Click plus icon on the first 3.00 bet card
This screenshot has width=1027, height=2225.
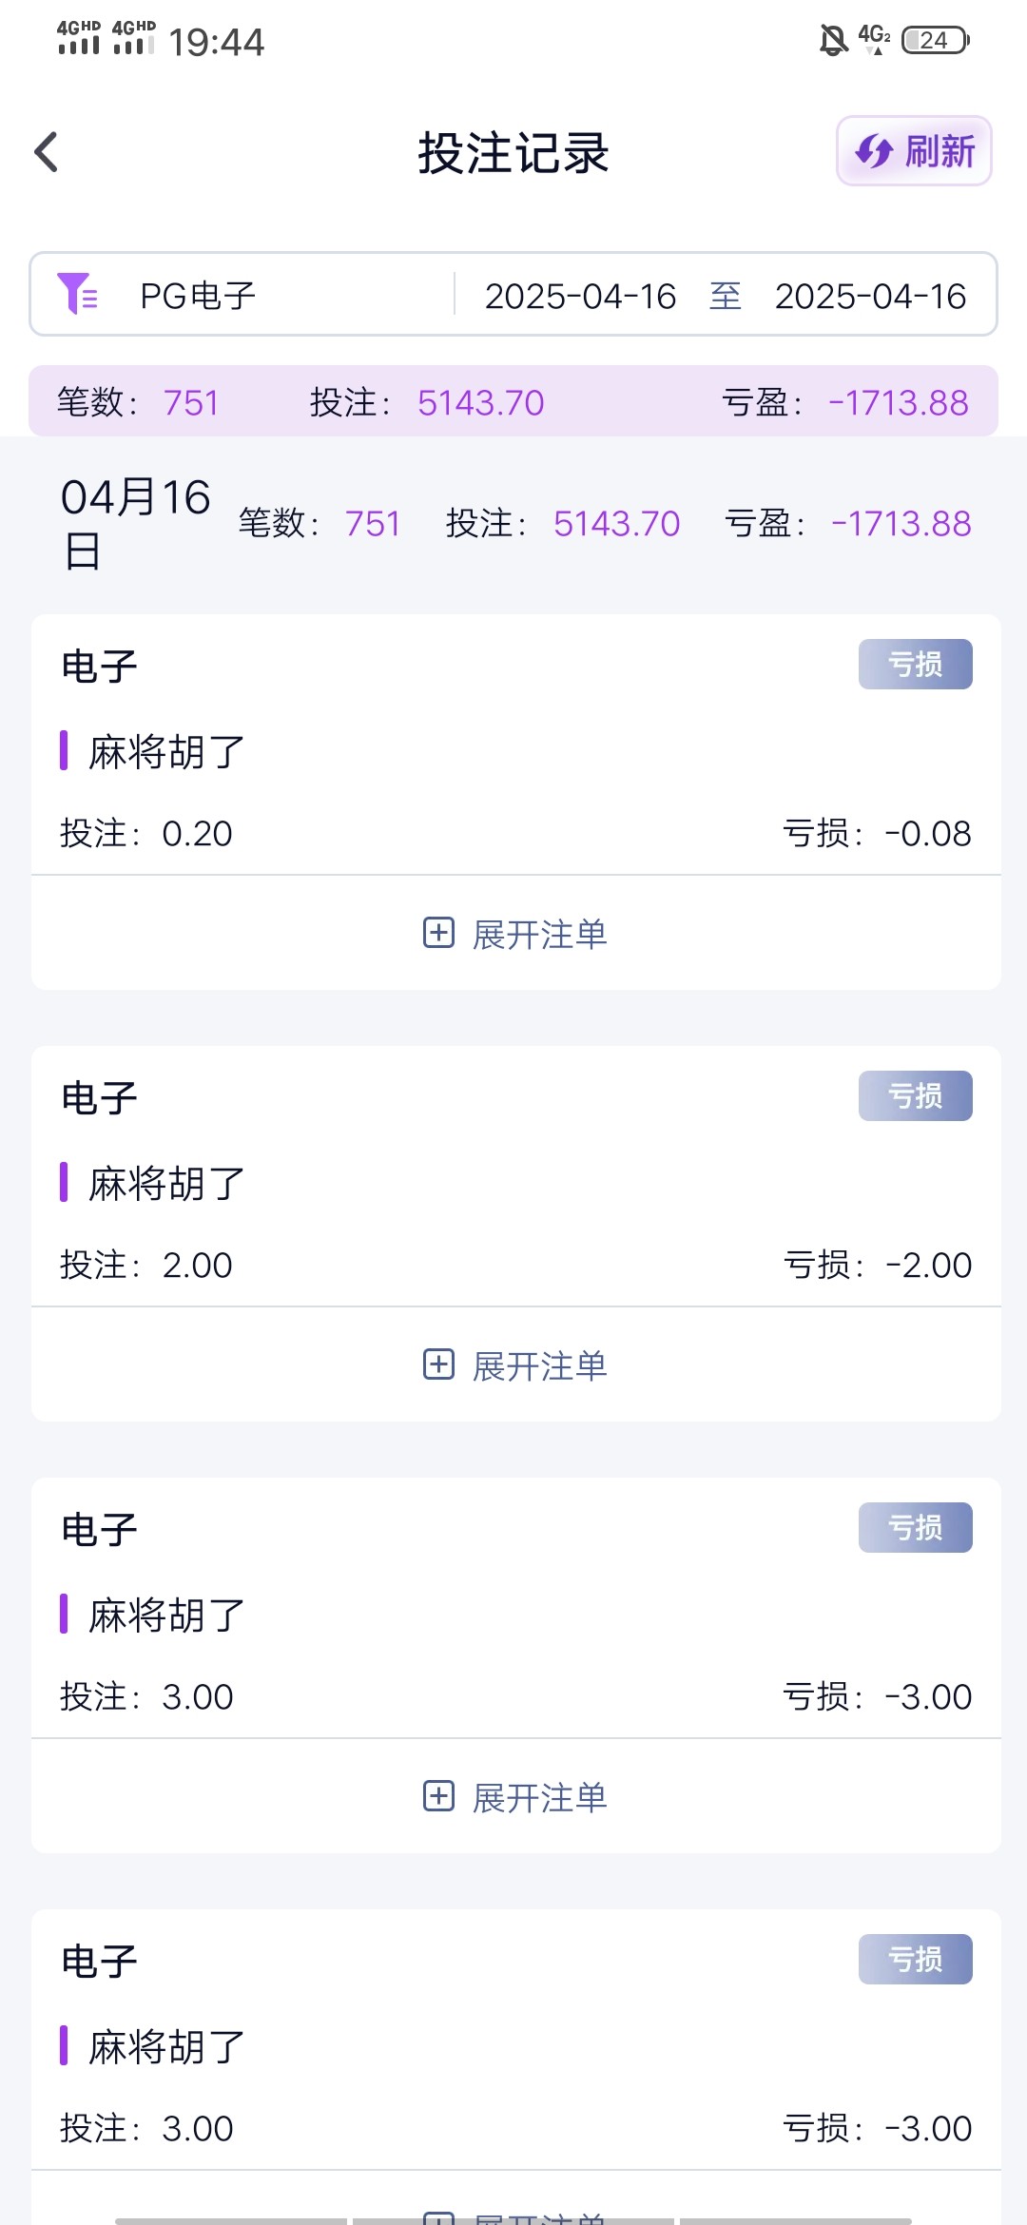pyautogui.click(x=438, y=1796)
